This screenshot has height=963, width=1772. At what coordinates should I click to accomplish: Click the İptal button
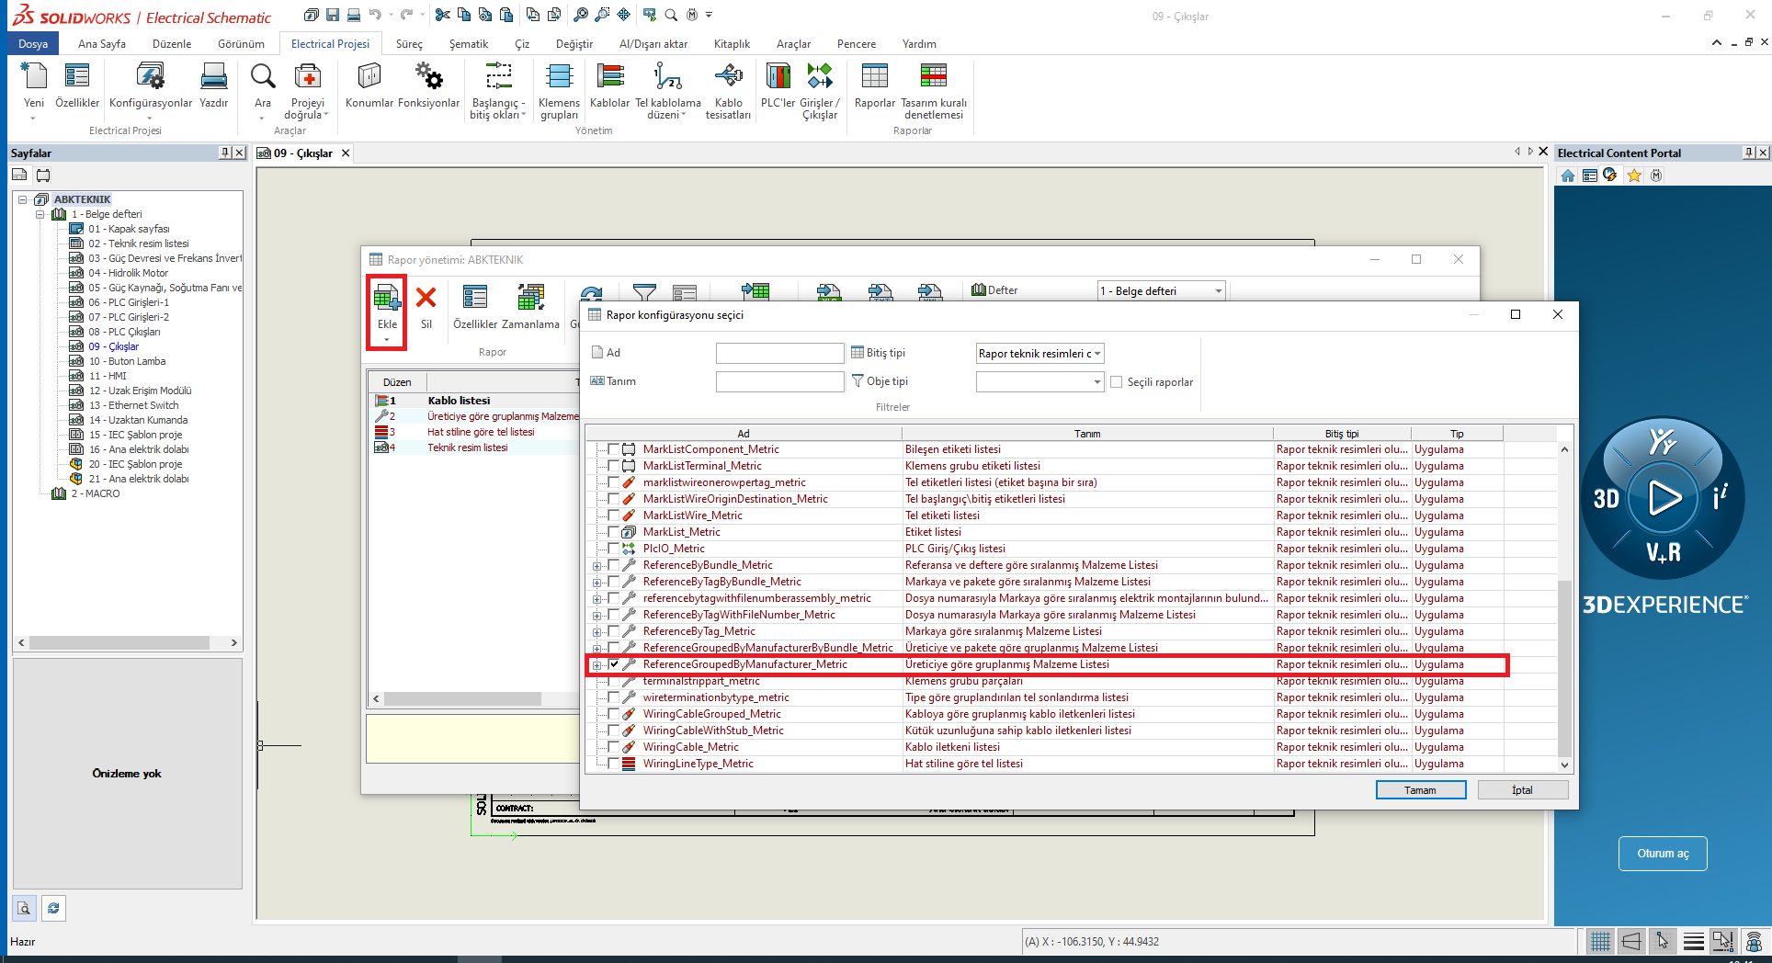(x=1522, y=790)
